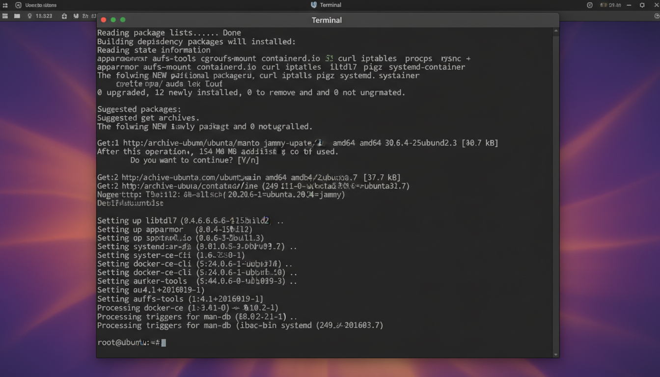Click the last "Processing triggers for man-db" line
The image size is (660, 377).
coord(240,325)
